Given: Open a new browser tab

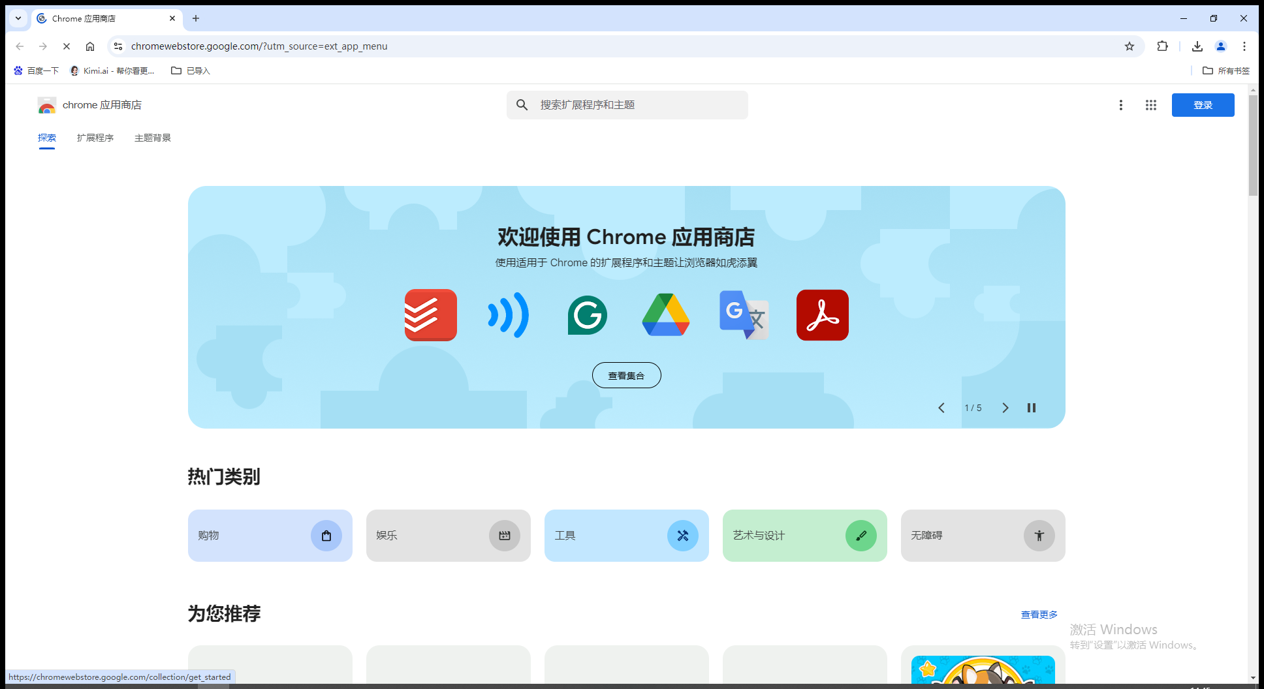Looking at the screenshot, I should pyautogui.click(x=196, y=18).
